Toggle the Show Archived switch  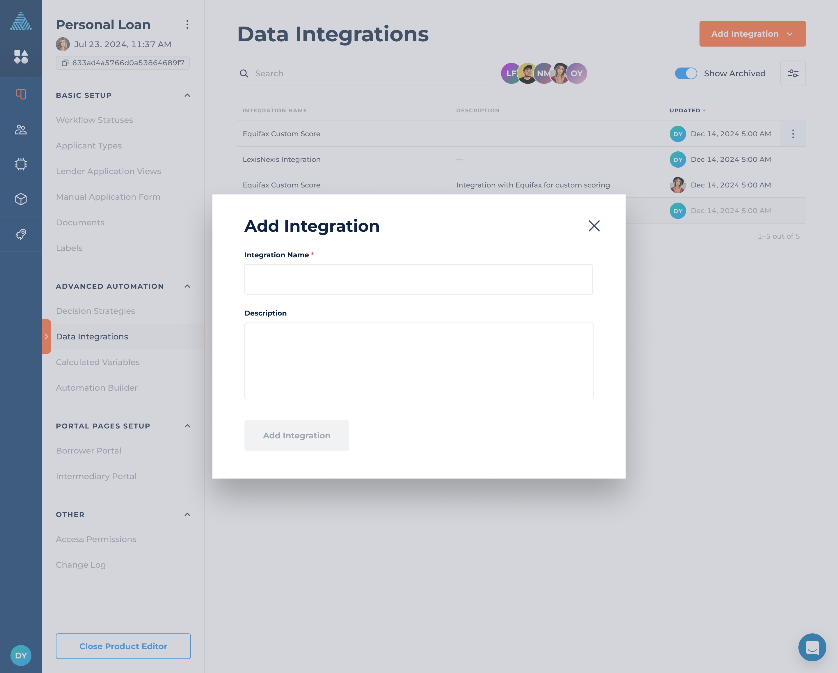click(x=686, y=73)
